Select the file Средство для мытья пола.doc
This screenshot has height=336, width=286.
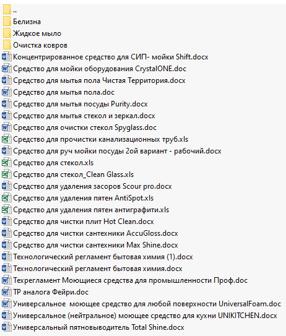pos(64,92)
